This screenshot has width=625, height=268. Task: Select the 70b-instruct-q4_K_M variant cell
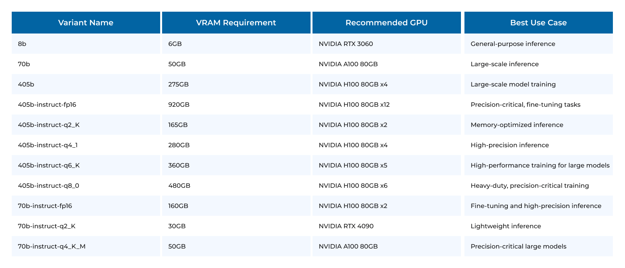[x=52, y=247]
